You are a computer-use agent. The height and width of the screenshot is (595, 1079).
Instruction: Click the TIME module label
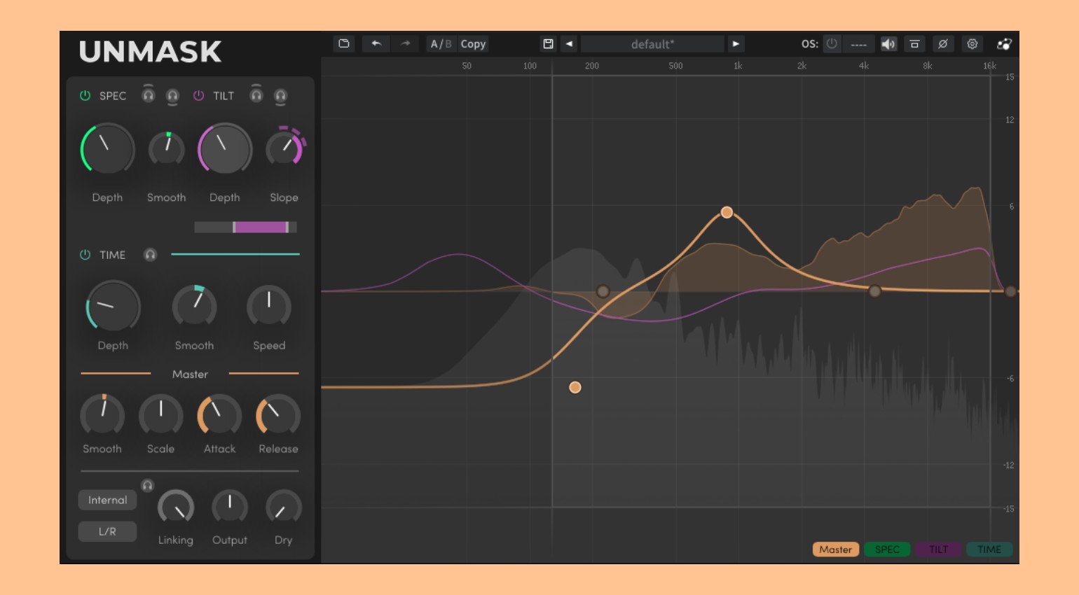[112, 255]
